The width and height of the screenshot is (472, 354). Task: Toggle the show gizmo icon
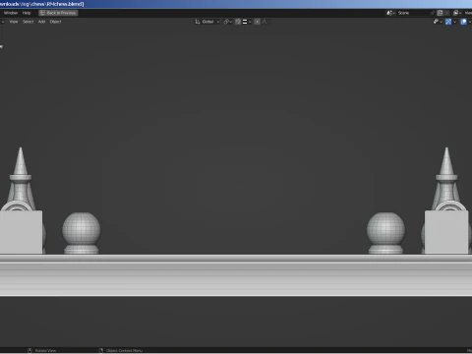[448, 22]
